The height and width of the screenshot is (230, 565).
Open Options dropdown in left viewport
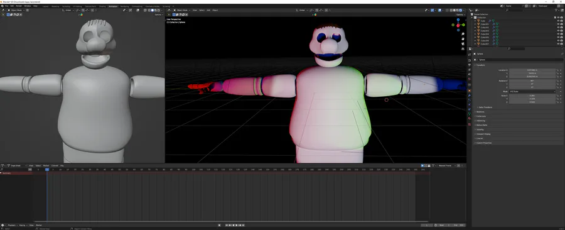point(159,15)
